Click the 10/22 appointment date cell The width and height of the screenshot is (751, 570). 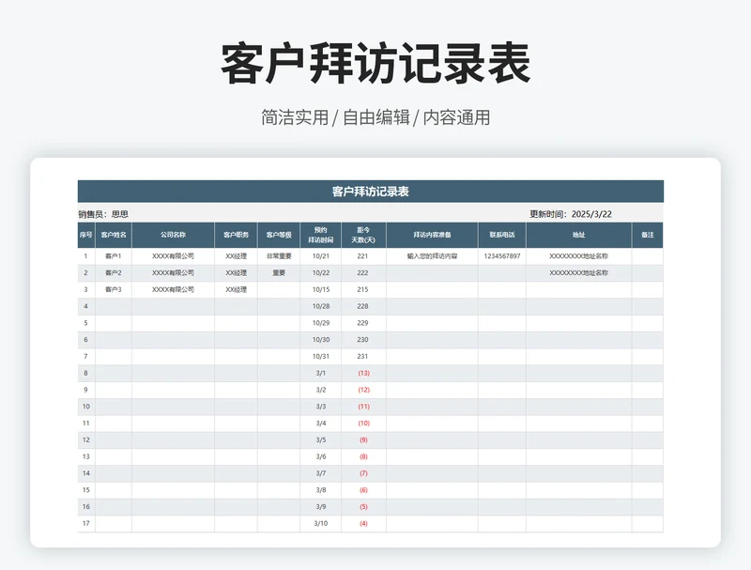(320, 273)
